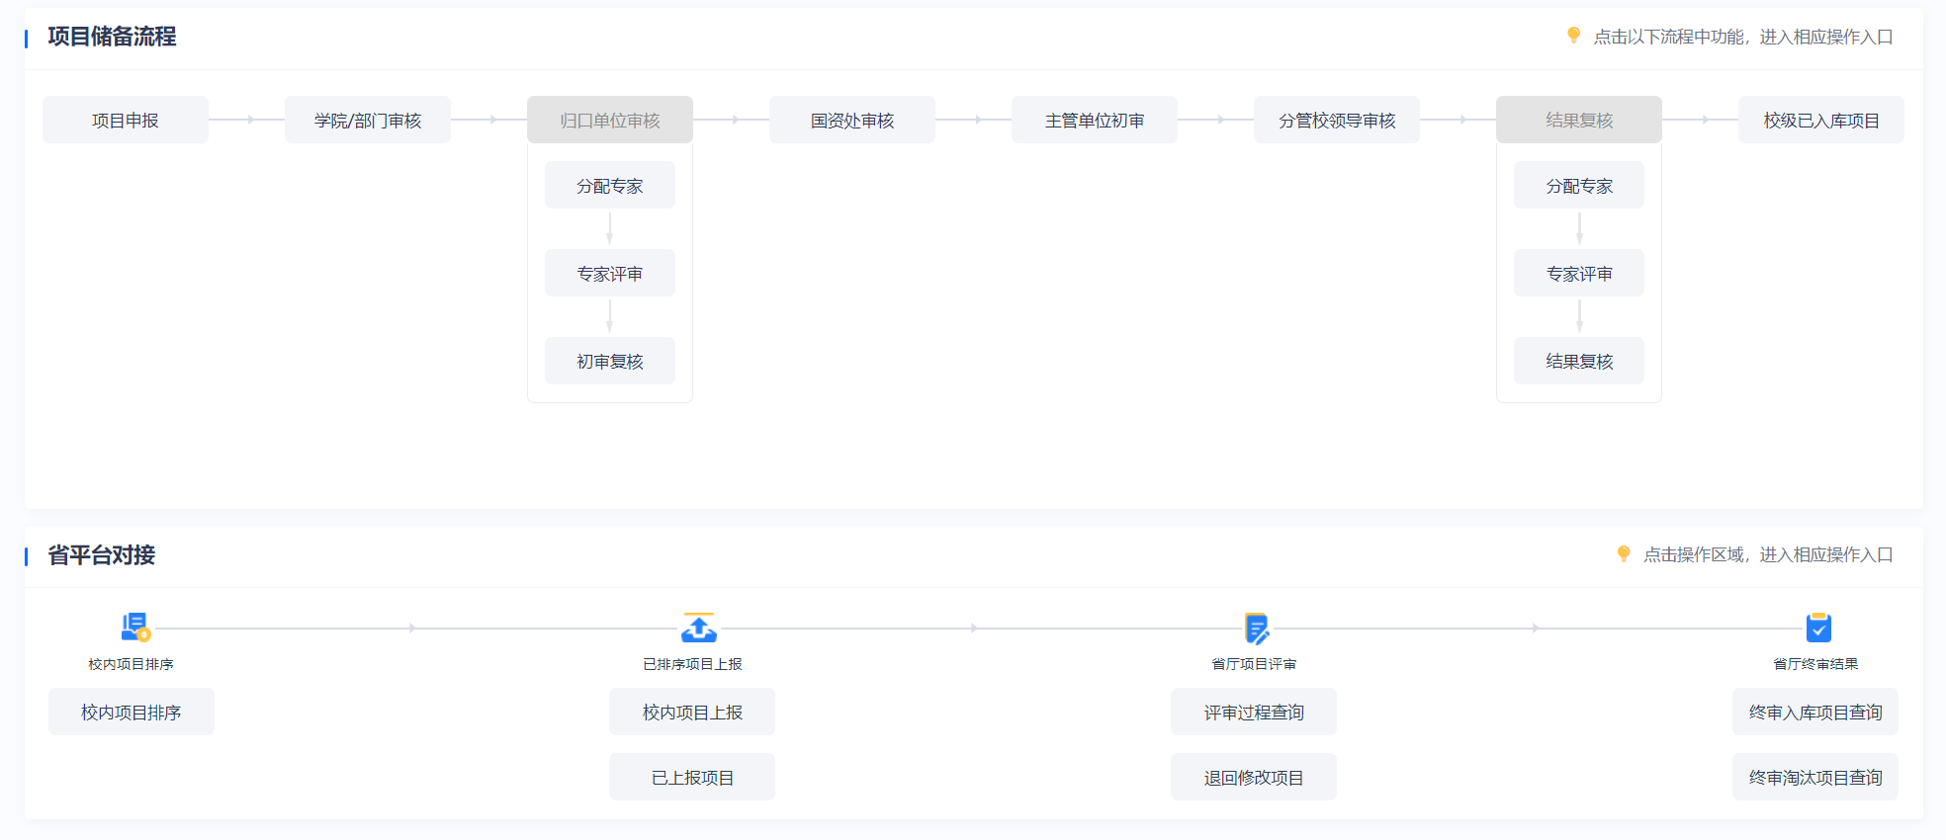Screen dimensions: 1946x840
Task: Click the 校内项目排序 ranking icon
Action: (134, 628)
